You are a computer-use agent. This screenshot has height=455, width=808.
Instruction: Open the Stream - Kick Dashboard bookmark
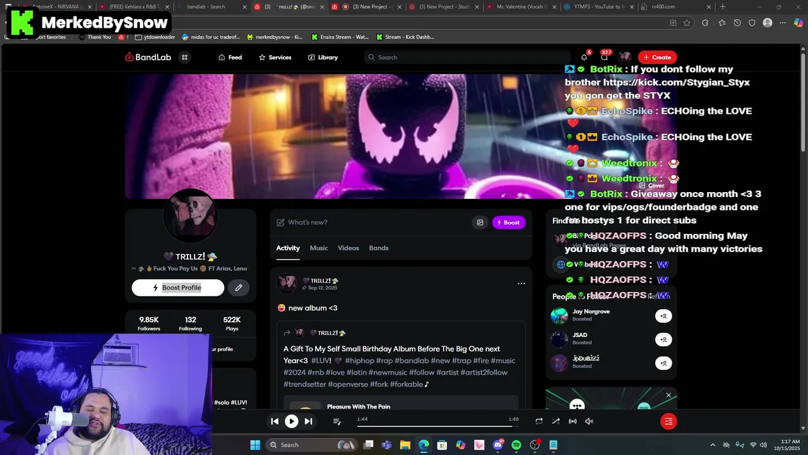pyautogui.click(x=405, y=37)
